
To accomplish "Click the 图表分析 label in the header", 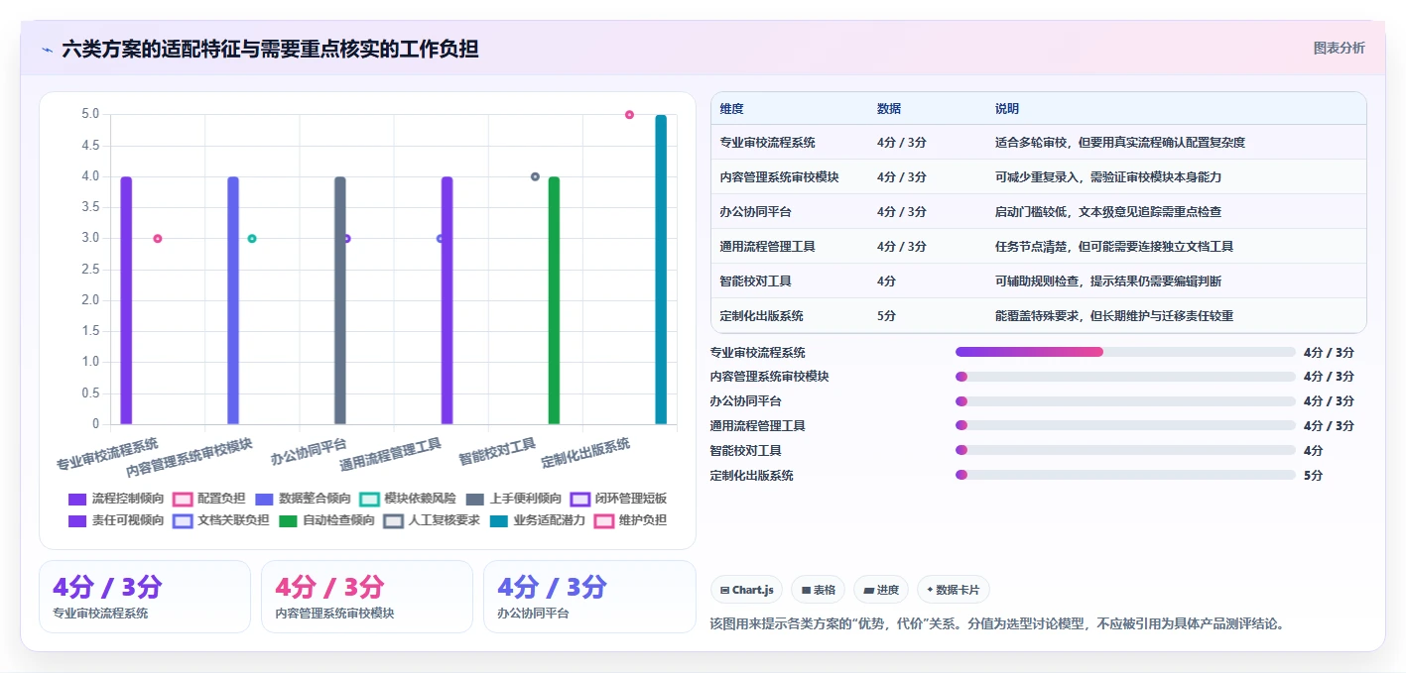I will [1339, 48].
